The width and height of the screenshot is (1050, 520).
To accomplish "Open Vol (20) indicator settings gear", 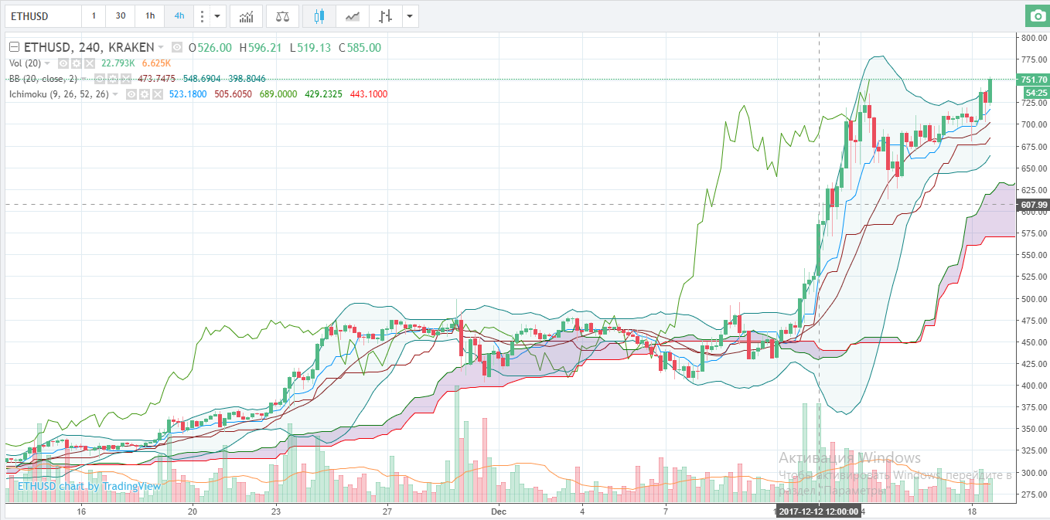I will [x=77, y=63].
